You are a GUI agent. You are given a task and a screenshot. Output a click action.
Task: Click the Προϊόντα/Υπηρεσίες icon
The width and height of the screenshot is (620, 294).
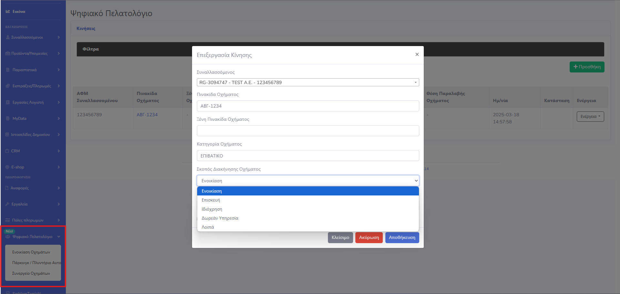pyautogui.click(x=8, y=53)
